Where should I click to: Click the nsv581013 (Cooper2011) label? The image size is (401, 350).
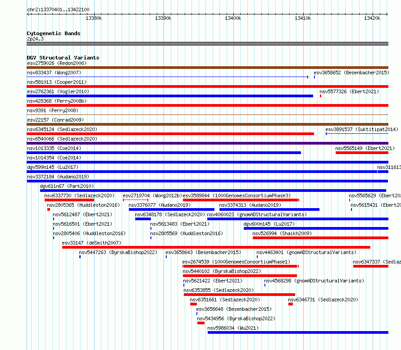(x=57, y=82)
